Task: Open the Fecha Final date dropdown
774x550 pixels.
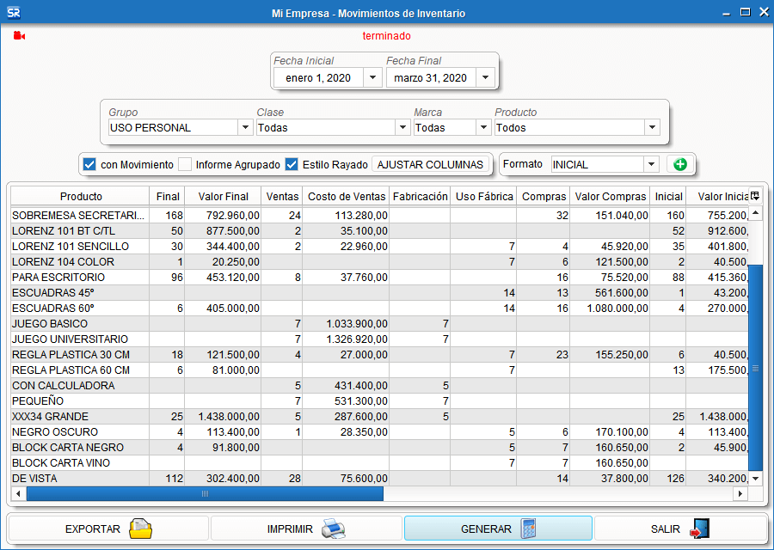Action: (x=485, y=77)
